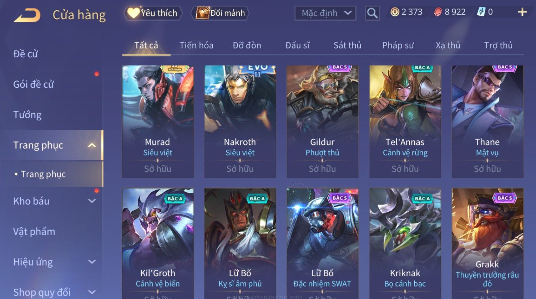Open the Tel'Annas Cảnh vệ rừng skin
This screenshot has height=299, width=536.
[x=405, y=122]
